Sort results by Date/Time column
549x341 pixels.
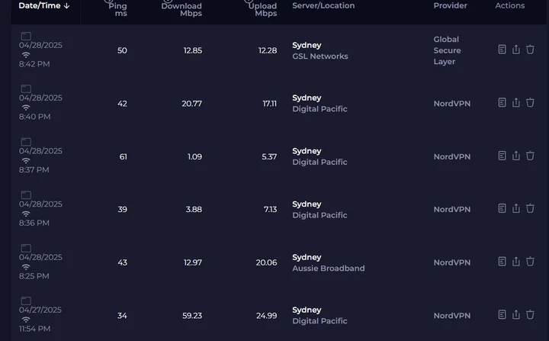(44, 6)
